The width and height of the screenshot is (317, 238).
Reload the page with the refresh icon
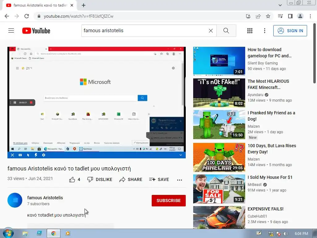pos(27,16)
